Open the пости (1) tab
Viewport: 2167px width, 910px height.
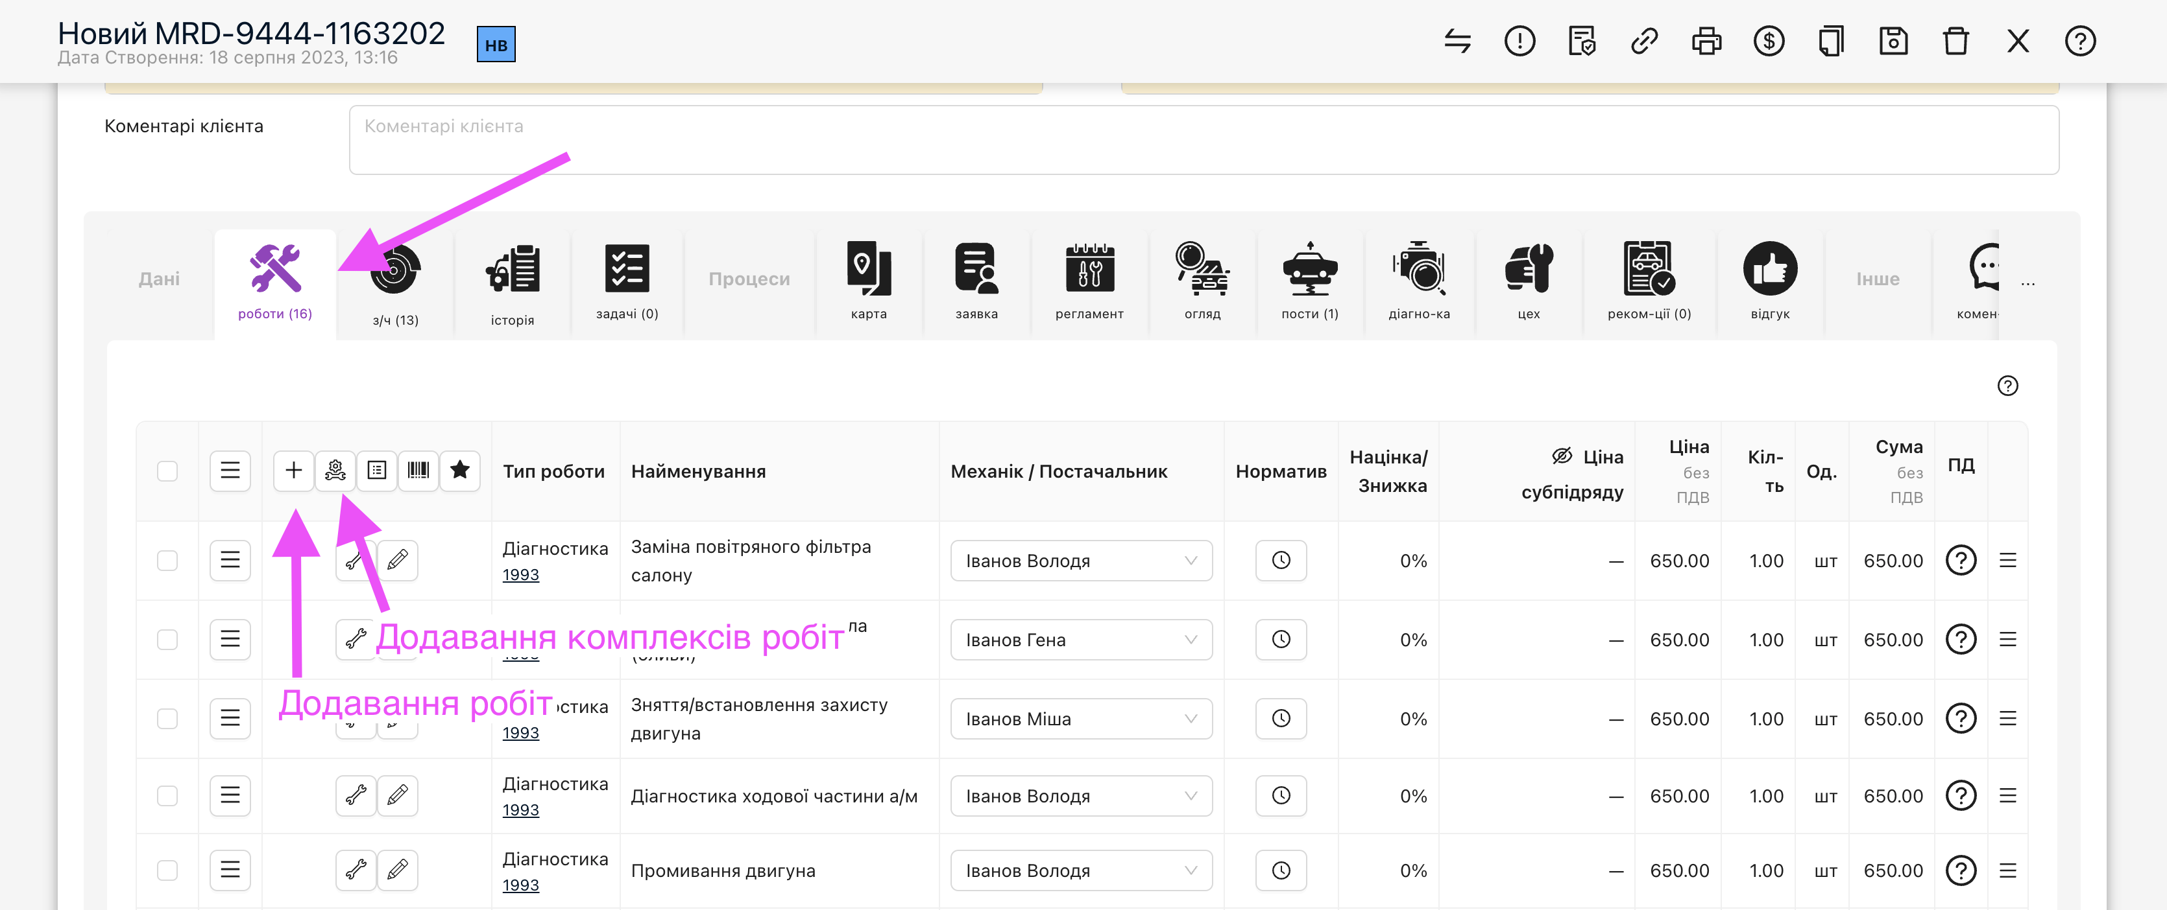pos(1310,283)
